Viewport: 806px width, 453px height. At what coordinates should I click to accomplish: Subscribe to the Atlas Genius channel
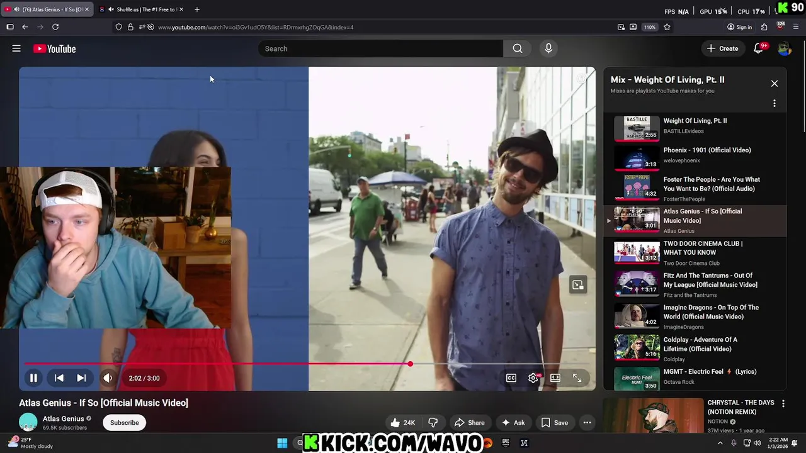click(125, 423)
